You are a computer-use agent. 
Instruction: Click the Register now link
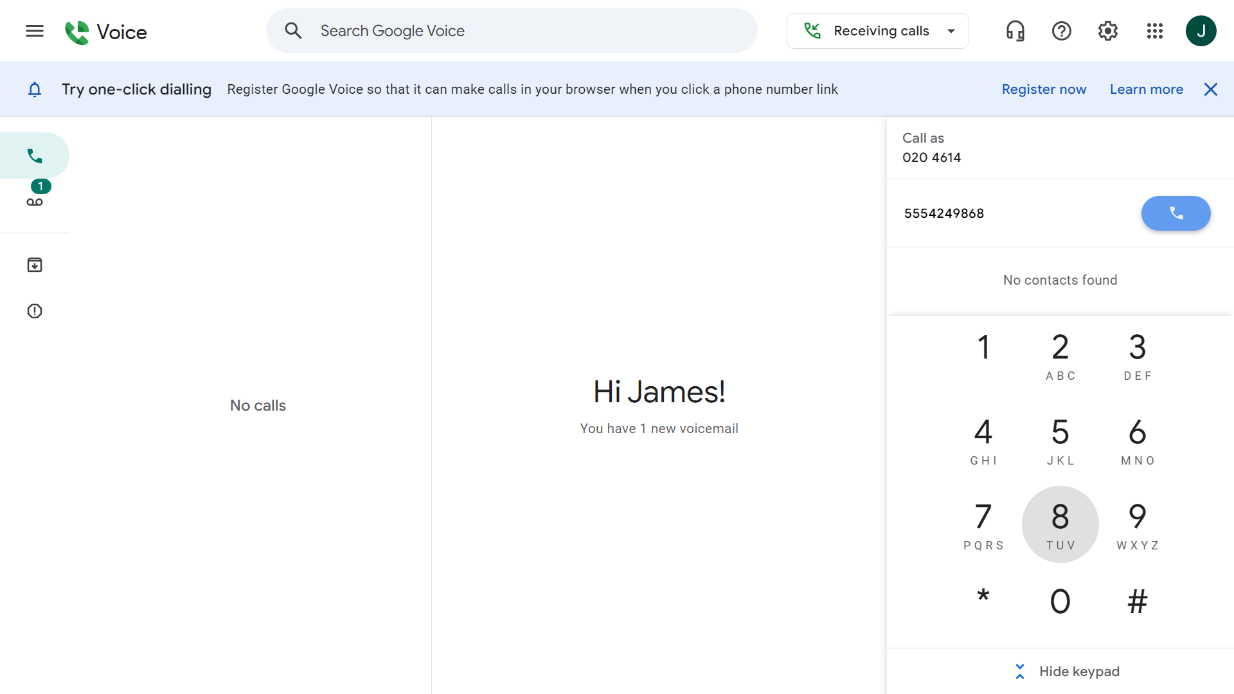1043,89
